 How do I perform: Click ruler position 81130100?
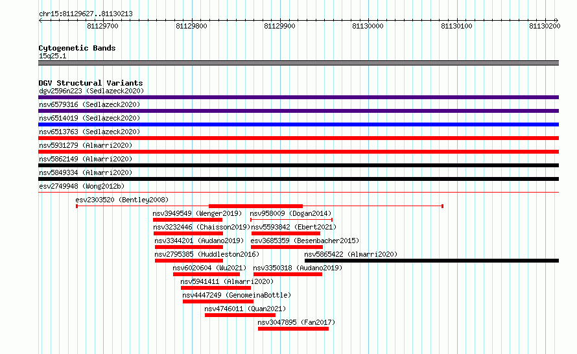[456, 26]
